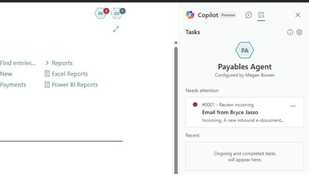The image size is (309, 174).
Task: Click the 'Payables Agent' title
Action: [245, 67]
